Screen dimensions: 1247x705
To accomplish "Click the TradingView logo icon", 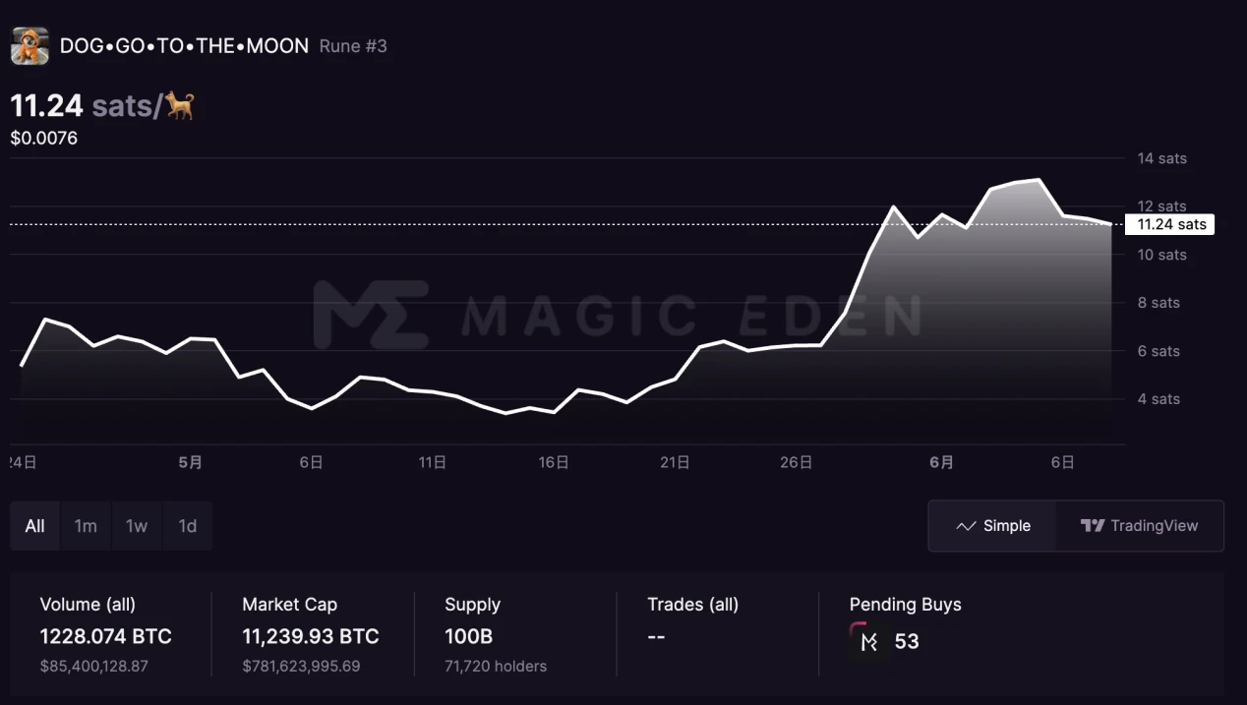I will click(1093, 526).
